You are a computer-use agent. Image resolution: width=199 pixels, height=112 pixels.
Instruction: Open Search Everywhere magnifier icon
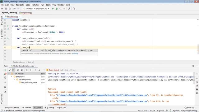[74, 9]
